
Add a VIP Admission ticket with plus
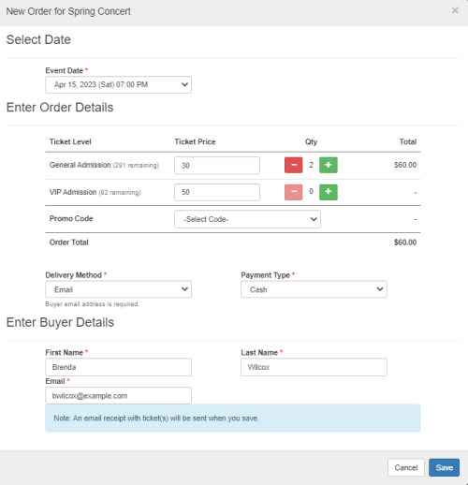point(329,192)
